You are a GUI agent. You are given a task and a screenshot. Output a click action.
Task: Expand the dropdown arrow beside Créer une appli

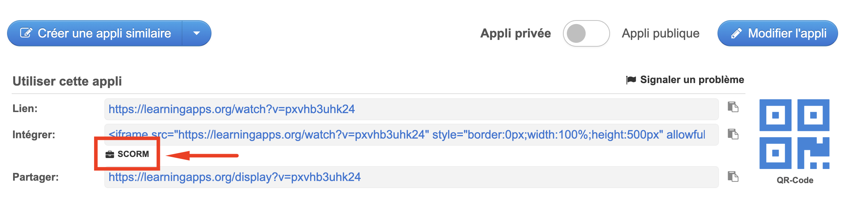click(197, 34)
